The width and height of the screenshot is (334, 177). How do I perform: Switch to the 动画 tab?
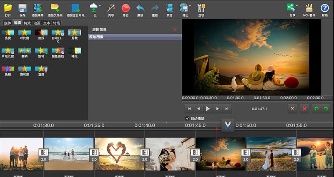(37, 23)
